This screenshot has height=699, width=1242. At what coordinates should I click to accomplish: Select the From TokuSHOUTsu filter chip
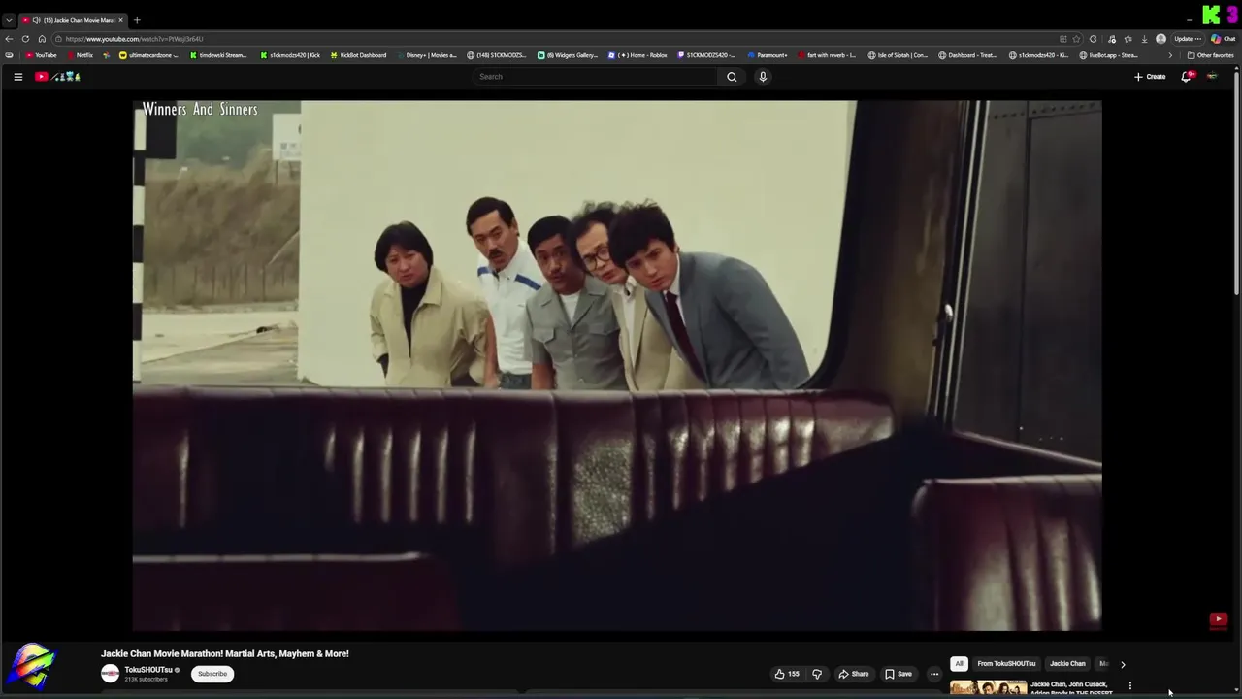click(x=1006, y=664)
